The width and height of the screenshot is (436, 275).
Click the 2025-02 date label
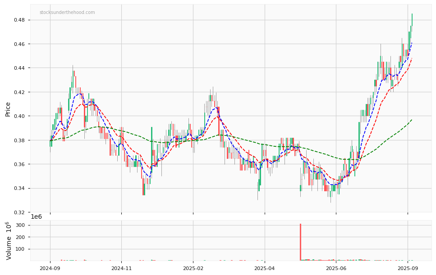click(193, 268)
